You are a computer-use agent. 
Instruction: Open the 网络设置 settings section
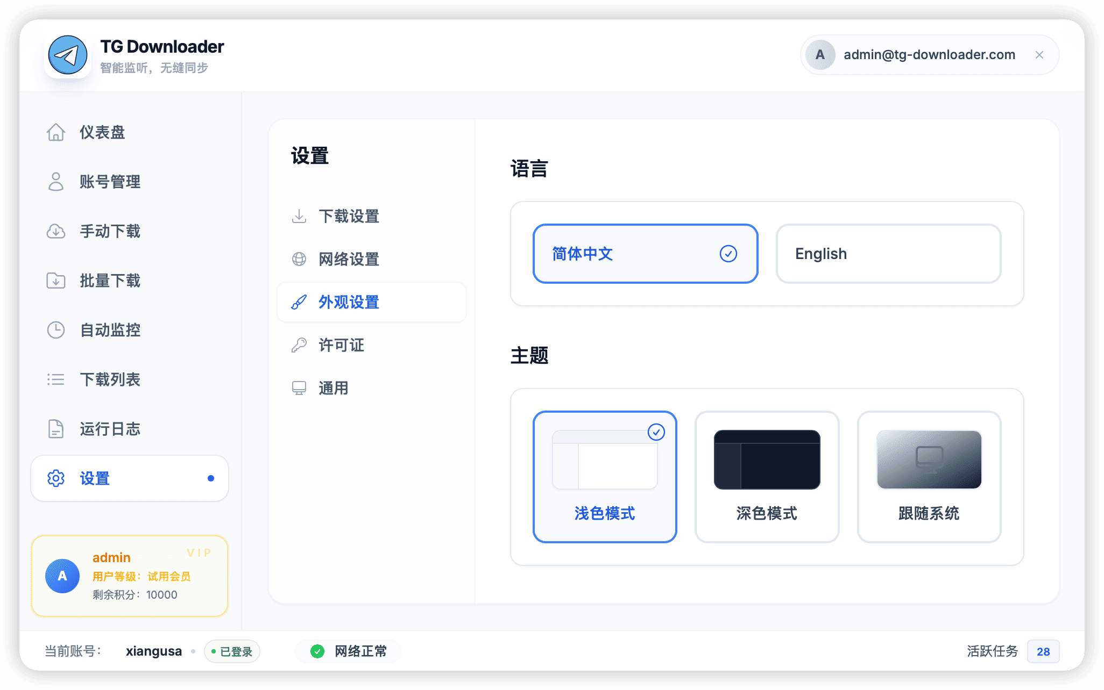(x=349, y=259)
